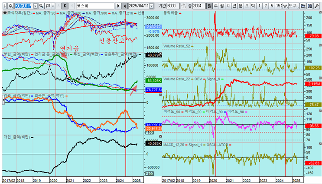Close the 이격도_90 panel
Screen dimensions: 322x184
click(x=320, y=111)
